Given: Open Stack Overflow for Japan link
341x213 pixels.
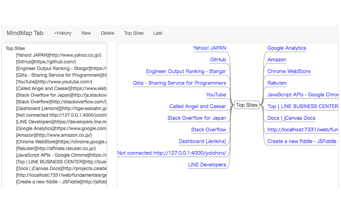Looking at the screenshot, I should click(x=197, y=118).
